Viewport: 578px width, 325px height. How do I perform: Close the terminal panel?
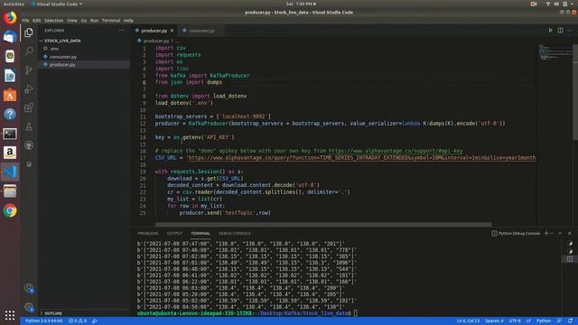570,233
